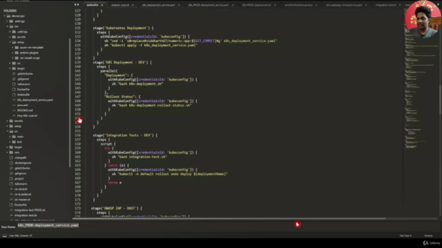Screen dimensions: 442x248
Task: Click the README.md file icon
Action: pyautogui.click(x=14, y=110)
